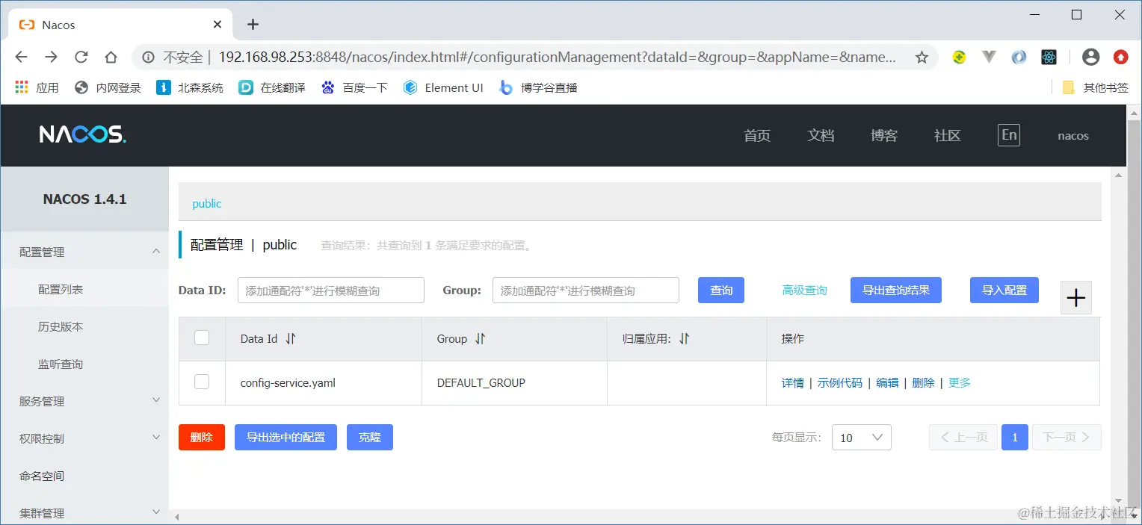The width and height of the screenshot is (1142, 525).
Task: Open 高级查询 advanced search link
Action: 805,290
